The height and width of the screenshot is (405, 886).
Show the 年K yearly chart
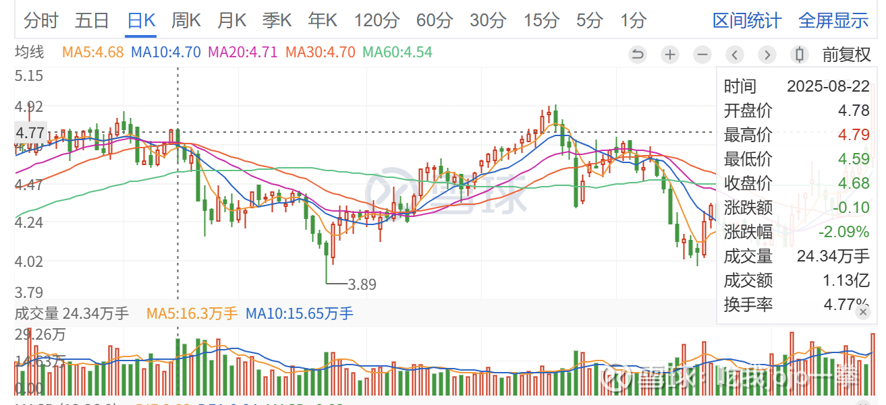[322, 21]
